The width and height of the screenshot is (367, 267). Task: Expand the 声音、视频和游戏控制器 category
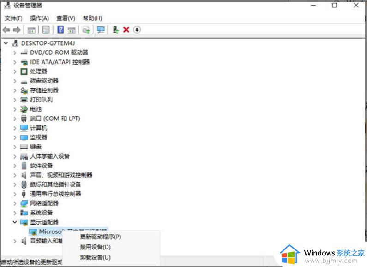(x=15, y=175)
